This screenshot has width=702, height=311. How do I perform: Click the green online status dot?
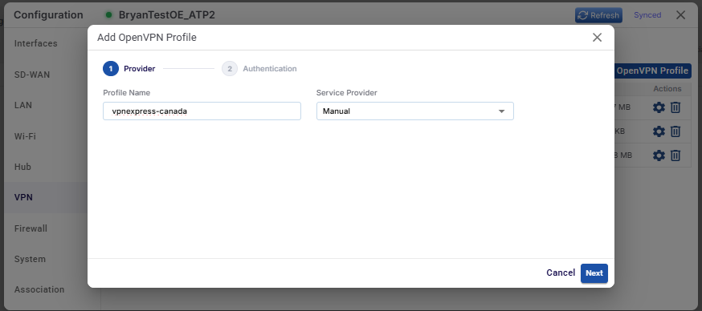point(108,15)
